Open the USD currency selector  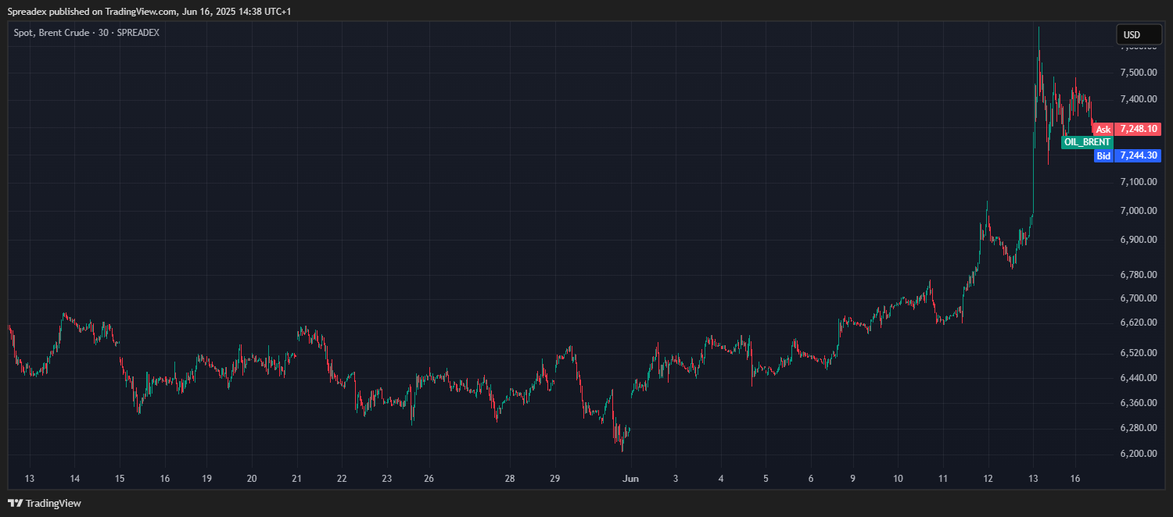point(1139,34)
